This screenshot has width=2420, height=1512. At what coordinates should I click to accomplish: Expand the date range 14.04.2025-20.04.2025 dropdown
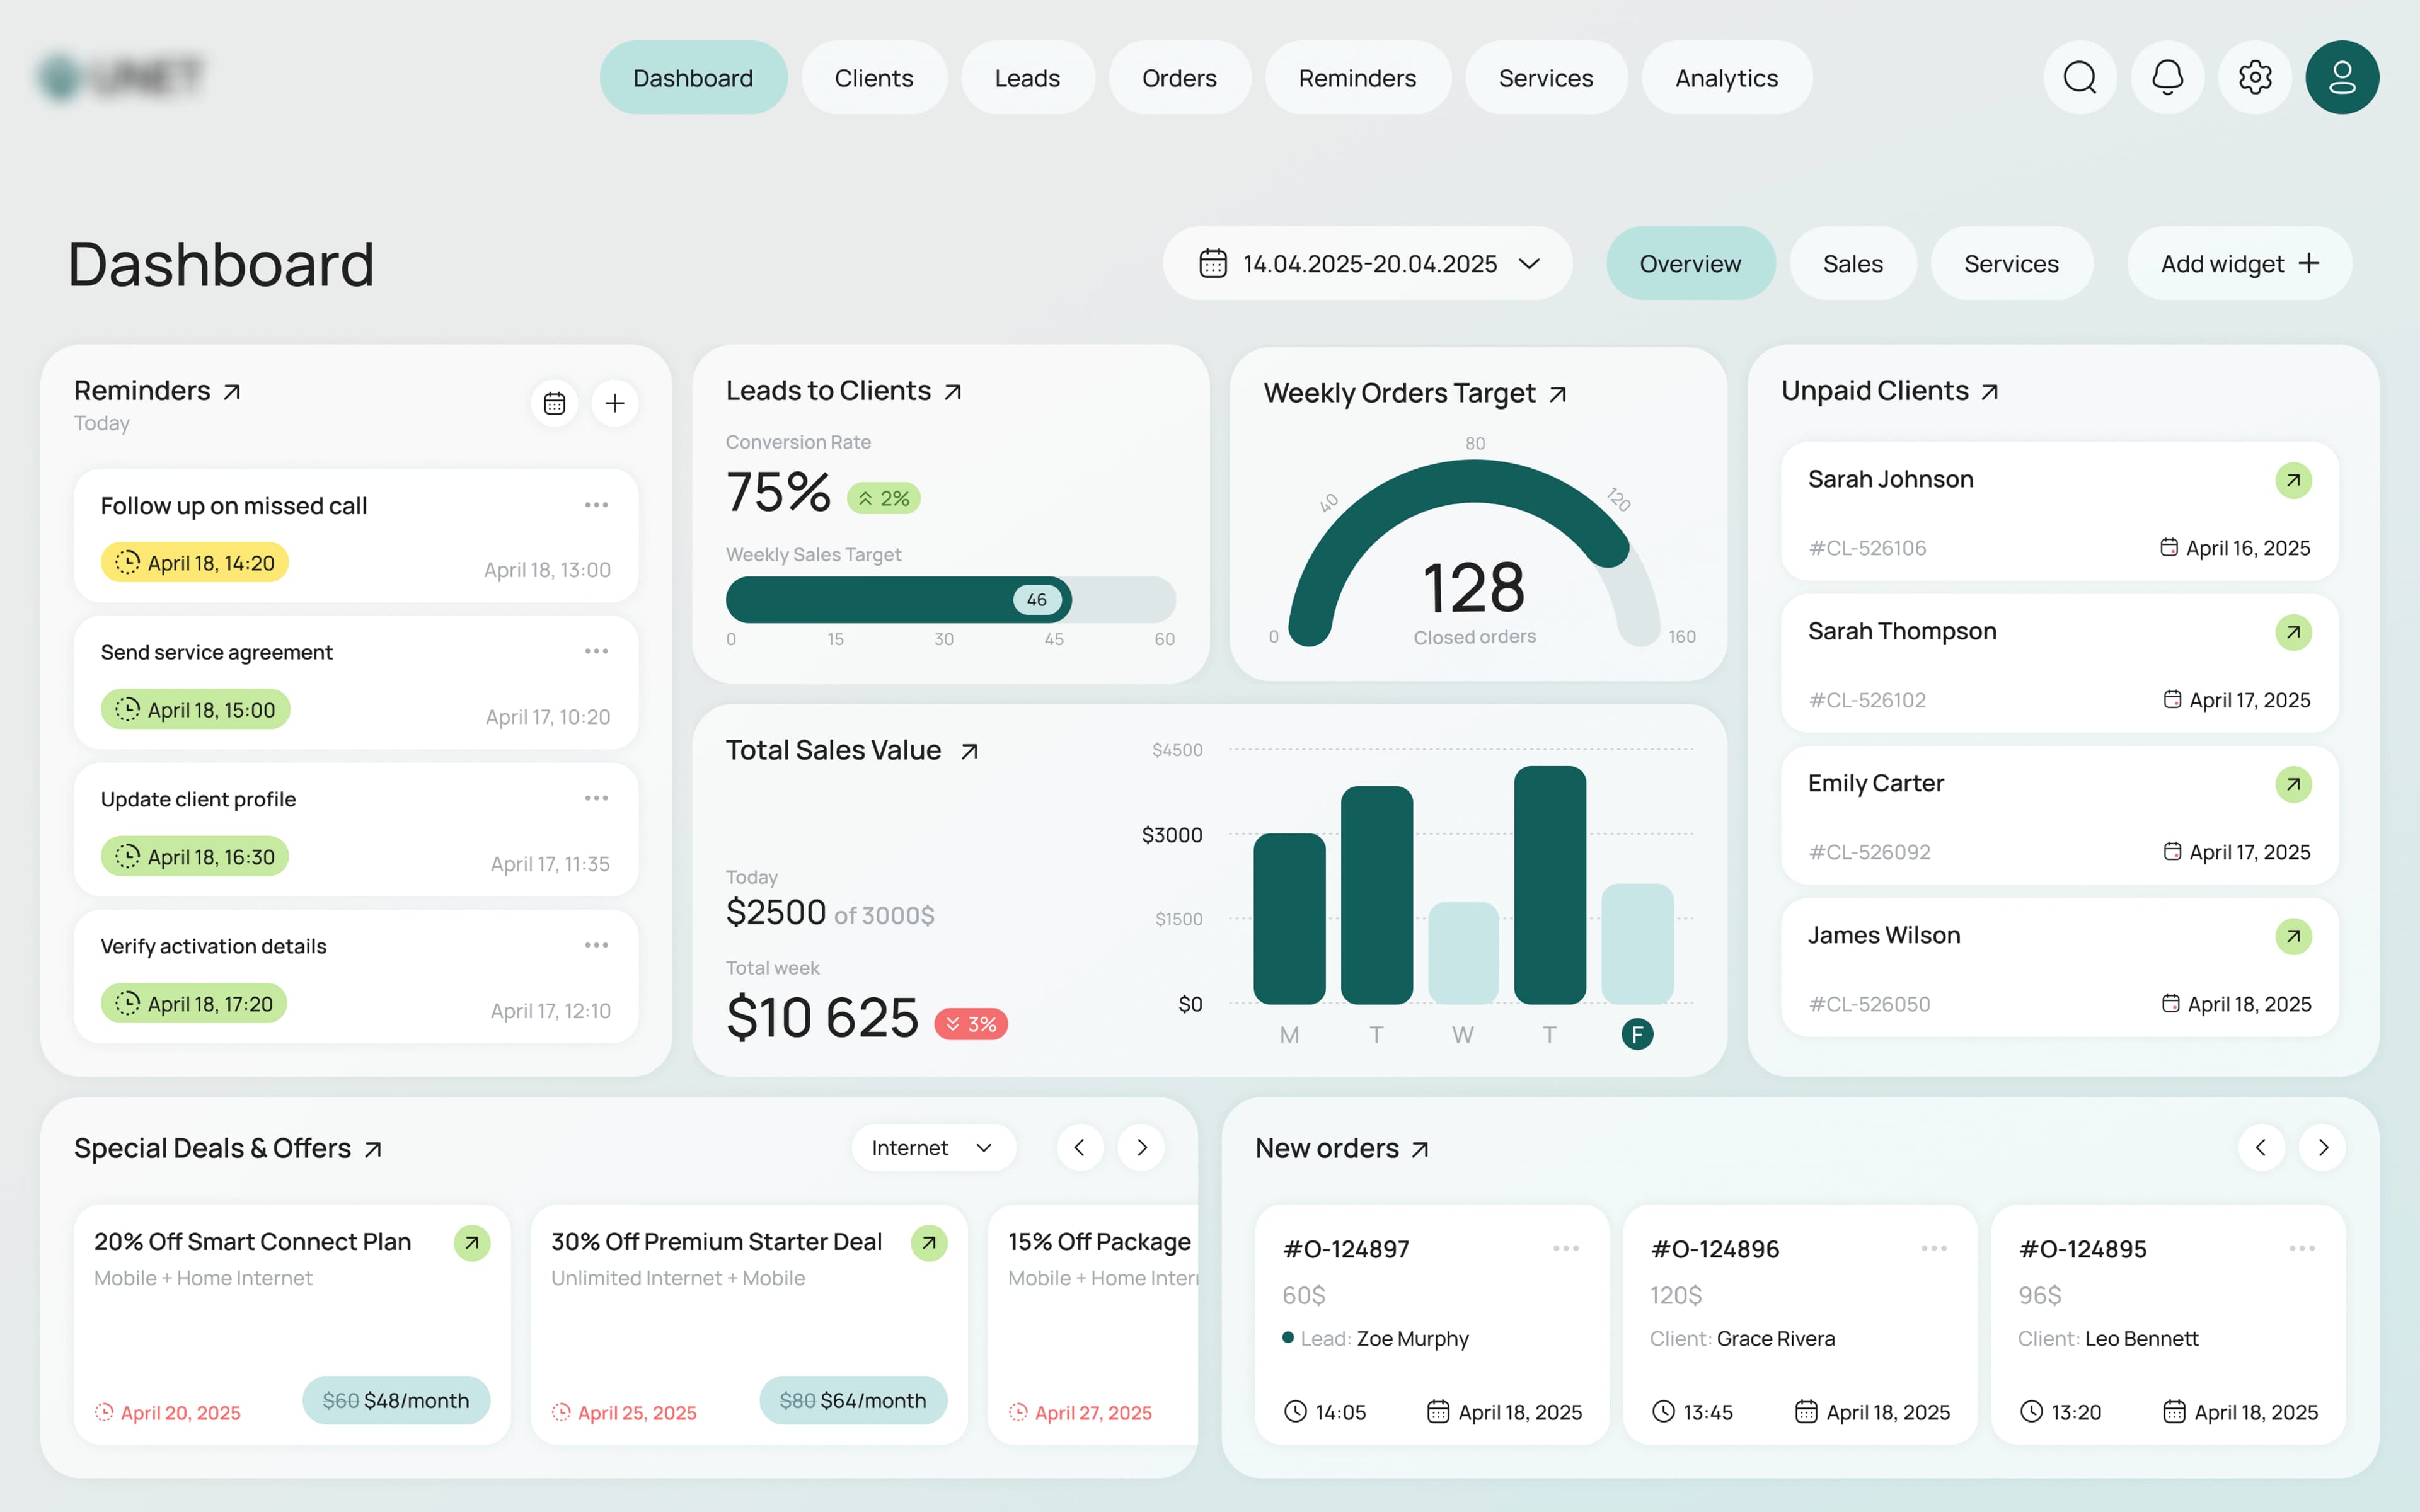click(1367, 263)
